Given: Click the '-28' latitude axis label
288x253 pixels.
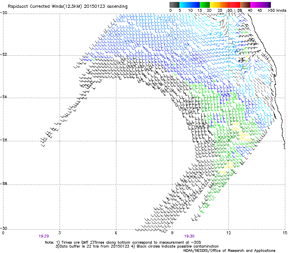Looking at the screenshot, I should coord(4,183).
